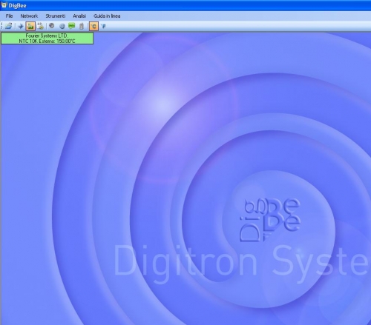Click the toolbar drag handle grip
The image size is (371, 325).
point(2,26)
